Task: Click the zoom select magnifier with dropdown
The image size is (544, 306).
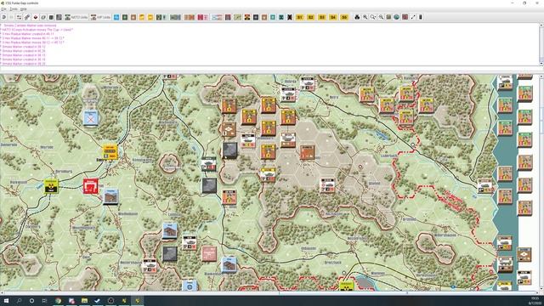Action: coord(373,17)
